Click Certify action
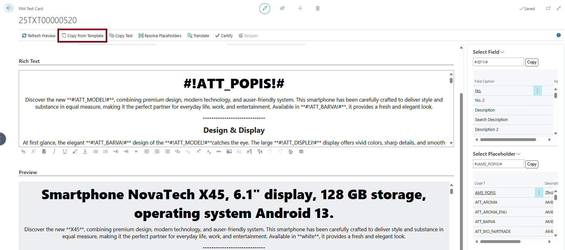The height and width of the screenshot is (250, 565). [224, 36]
